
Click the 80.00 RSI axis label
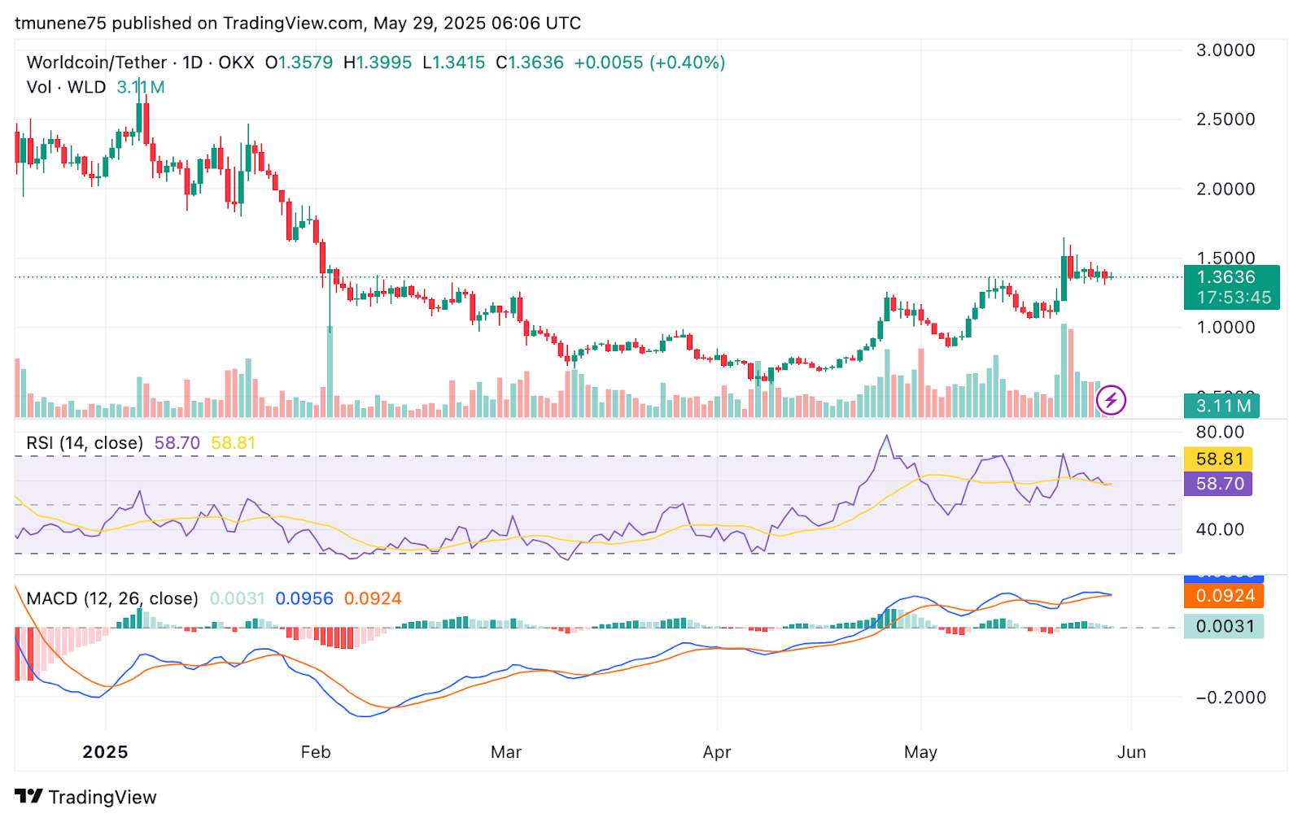pos(1220,433)
